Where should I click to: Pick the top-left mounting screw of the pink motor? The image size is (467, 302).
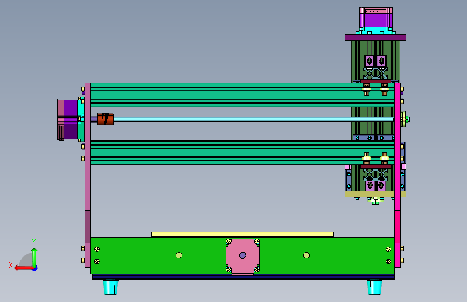229,241
